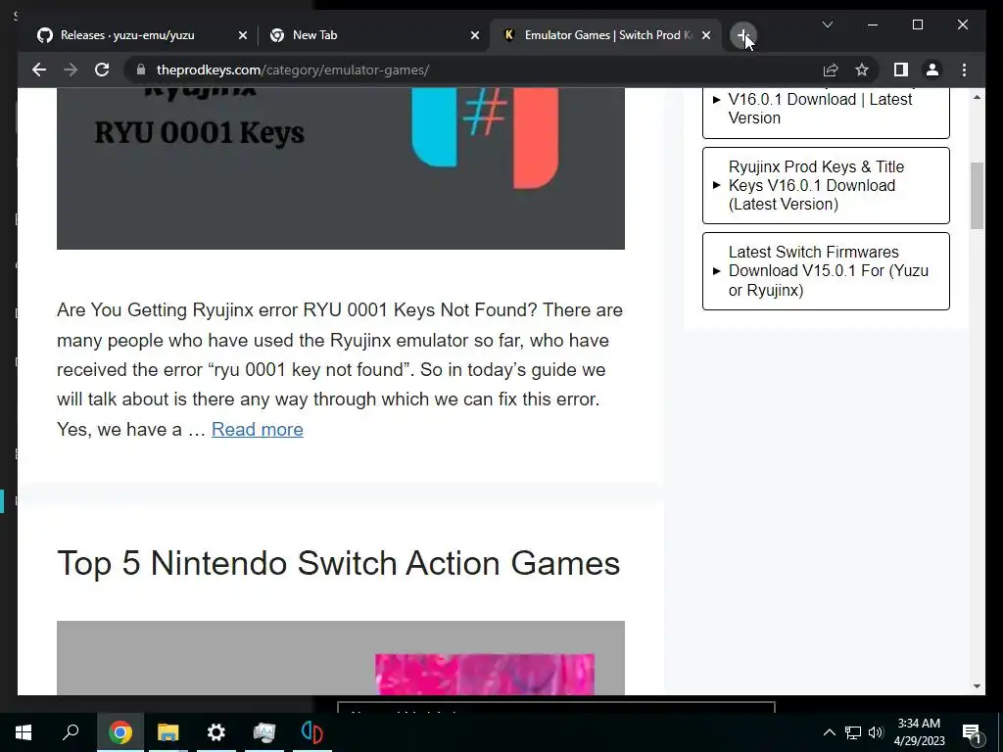Close the Emulator Games tab
The image size is (1003, 752).
[x=705, y=36]
